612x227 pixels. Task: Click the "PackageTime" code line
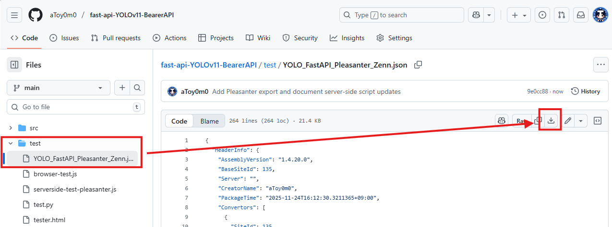click(299, 198)
